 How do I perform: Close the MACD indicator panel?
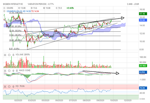click(5, 71)
